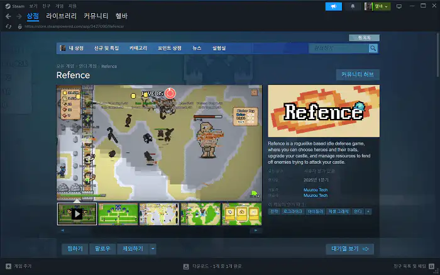This screenshot has width=440, height=275.
Task: Click in the store search field
Action: [339, 48]
